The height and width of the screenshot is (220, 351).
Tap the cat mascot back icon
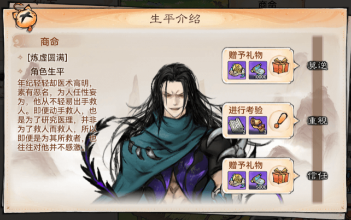(x=25, y=17)
